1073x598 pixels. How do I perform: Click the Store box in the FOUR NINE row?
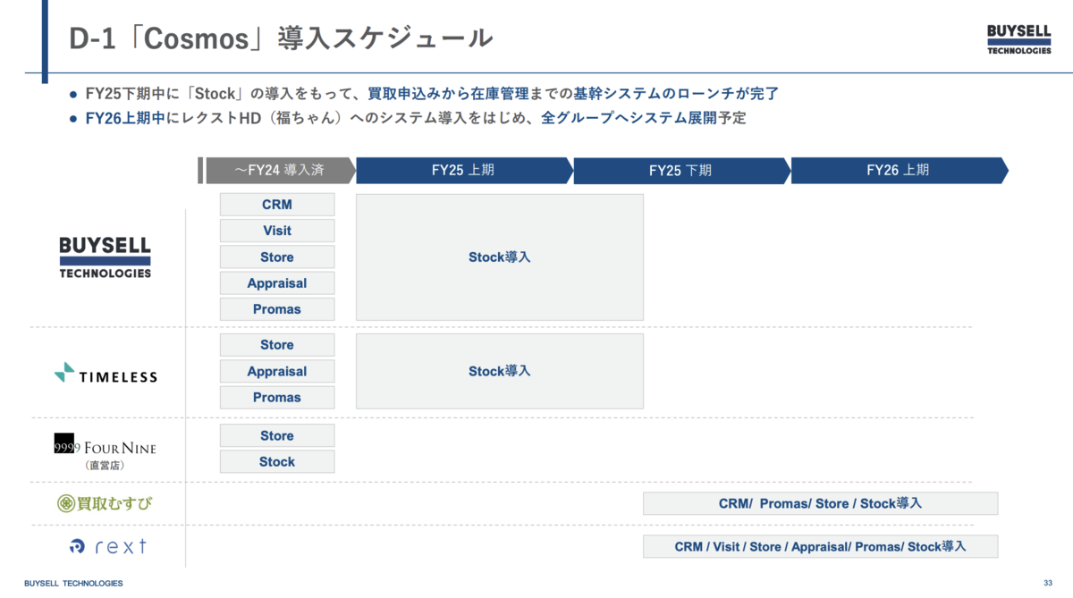pyautogui.click(x=277, y=436)
